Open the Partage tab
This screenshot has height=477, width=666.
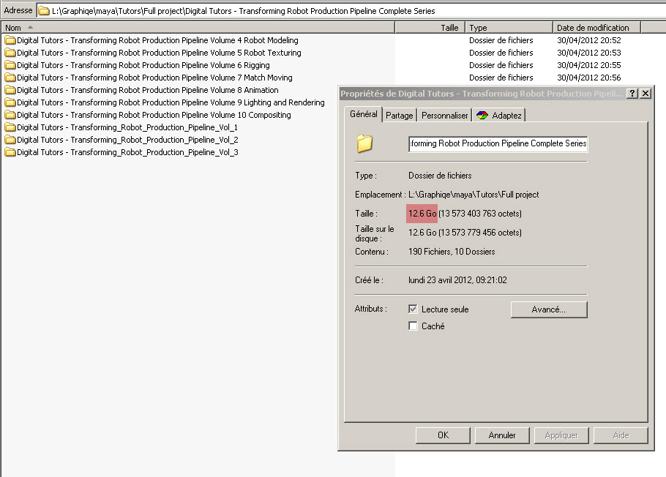tap(400, 116)
